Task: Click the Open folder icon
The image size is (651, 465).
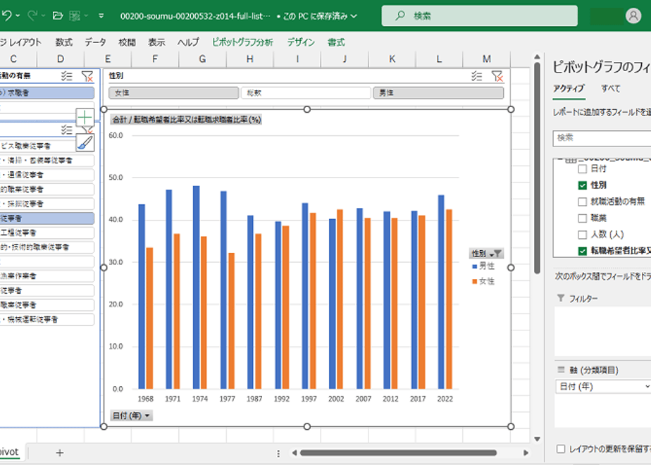Action: point(58,15)
